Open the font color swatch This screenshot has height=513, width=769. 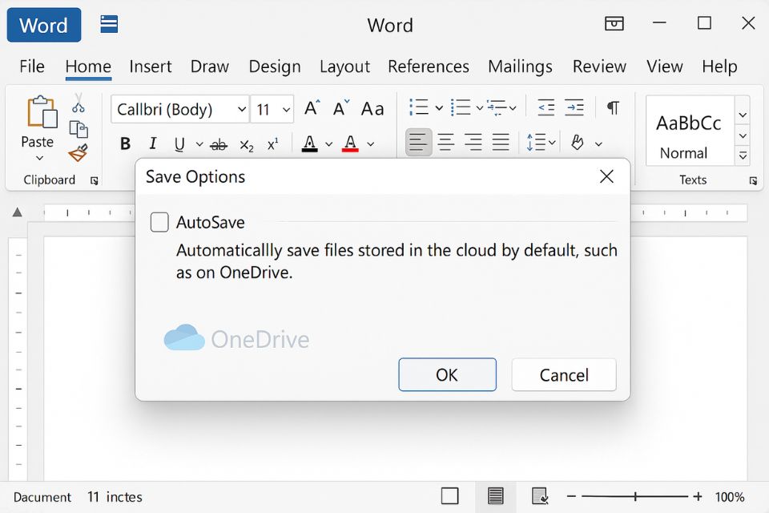(350, 143)
